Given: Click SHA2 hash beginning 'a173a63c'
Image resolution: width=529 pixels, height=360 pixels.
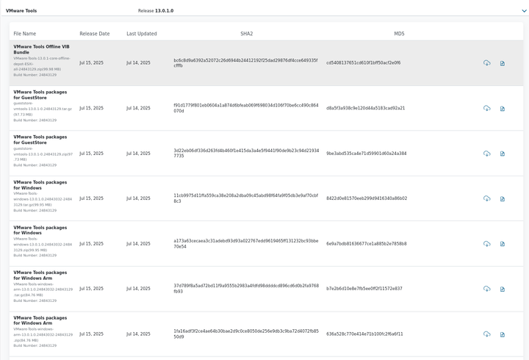Looking at the screenshot, I should [246, 244].
